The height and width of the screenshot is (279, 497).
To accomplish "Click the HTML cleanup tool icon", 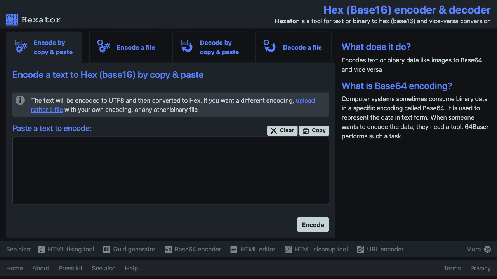I will pos(288,249).
